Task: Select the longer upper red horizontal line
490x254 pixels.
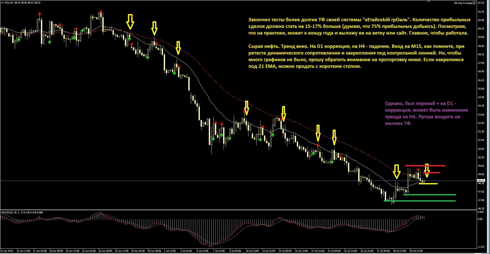Action: pyautogui.click(x=425, y=166)
